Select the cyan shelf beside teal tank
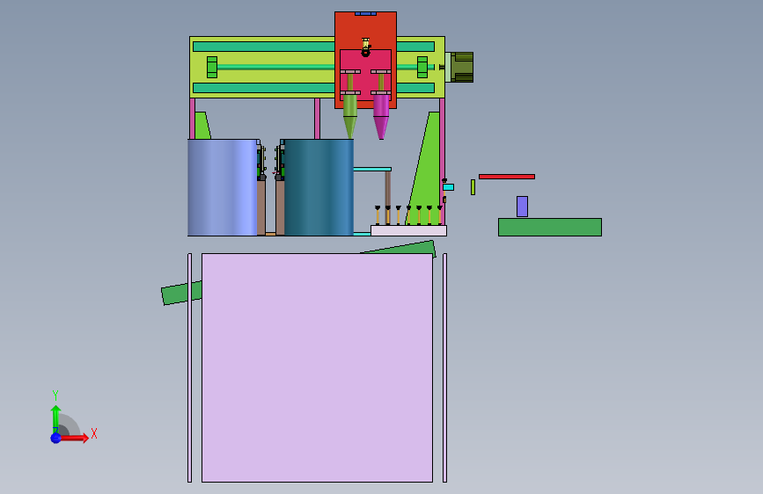The width and height of the screenshot is (763, 494). tap(372, 169)
